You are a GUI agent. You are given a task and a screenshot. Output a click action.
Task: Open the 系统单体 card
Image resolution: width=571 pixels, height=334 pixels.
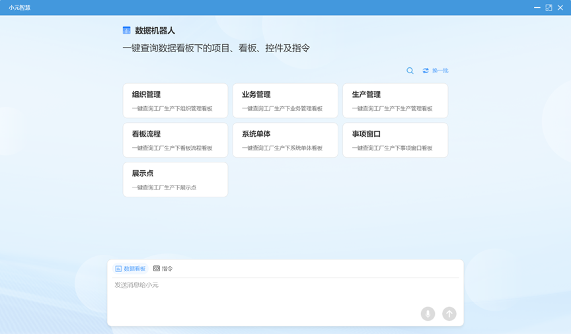point(285,140)
